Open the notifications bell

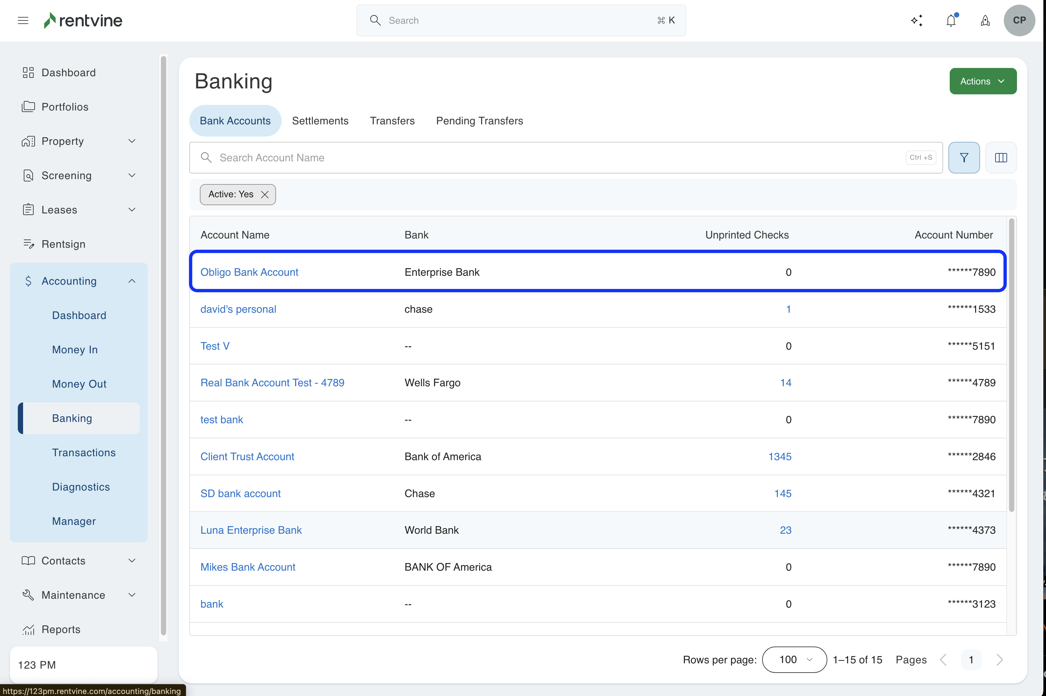click(951, 20)
